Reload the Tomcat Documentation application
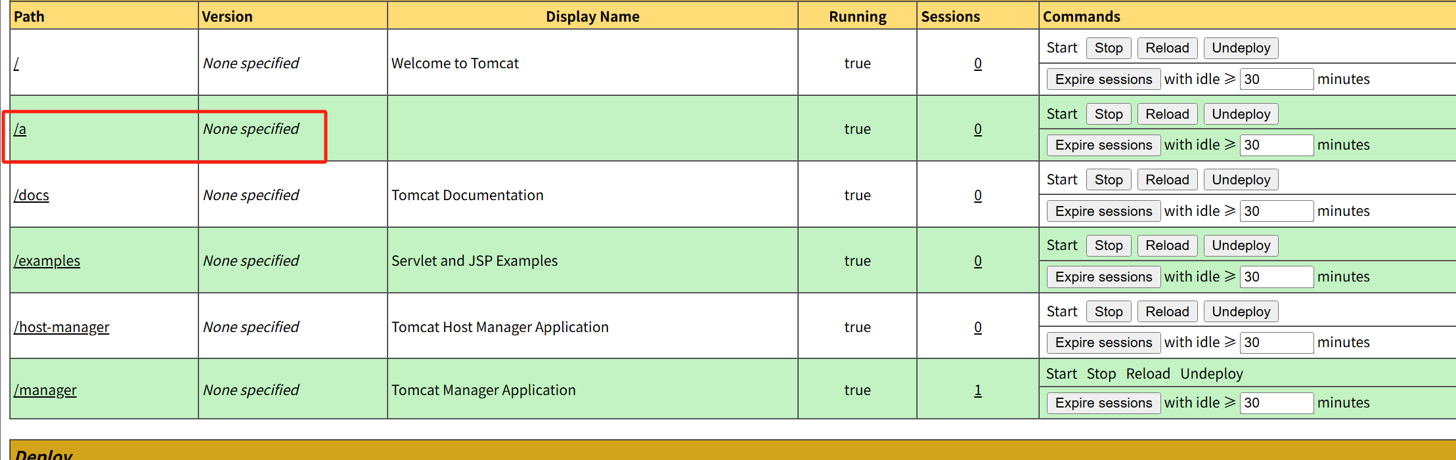This screenshot has height=460, width=1456. 1167,180
